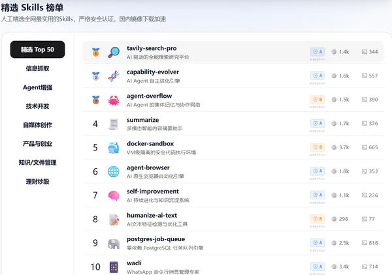Image resolution: width=392 pixels, height=275 pixels.
Task: Click the 557 count for capability-evolver
Action: (373, 76)
